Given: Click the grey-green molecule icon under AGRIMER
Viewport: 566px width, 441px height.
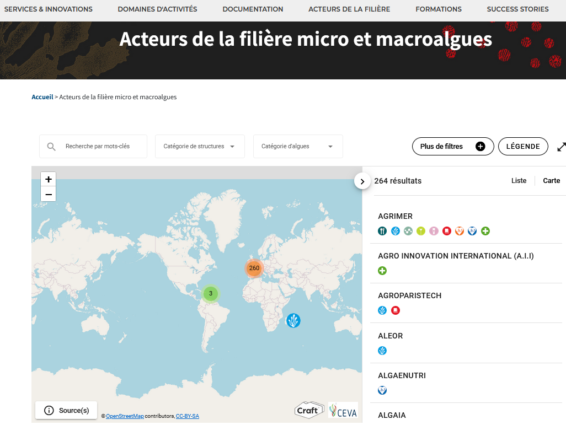Looking at the screenshot, I should [408, 231].
